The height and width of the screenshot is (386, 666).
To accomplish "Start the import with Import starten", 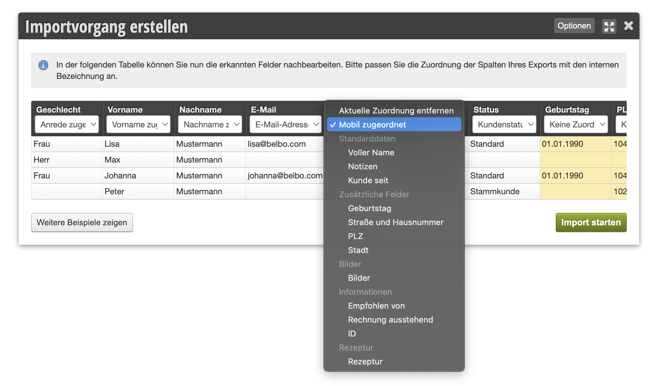I will tap(591, 222).
